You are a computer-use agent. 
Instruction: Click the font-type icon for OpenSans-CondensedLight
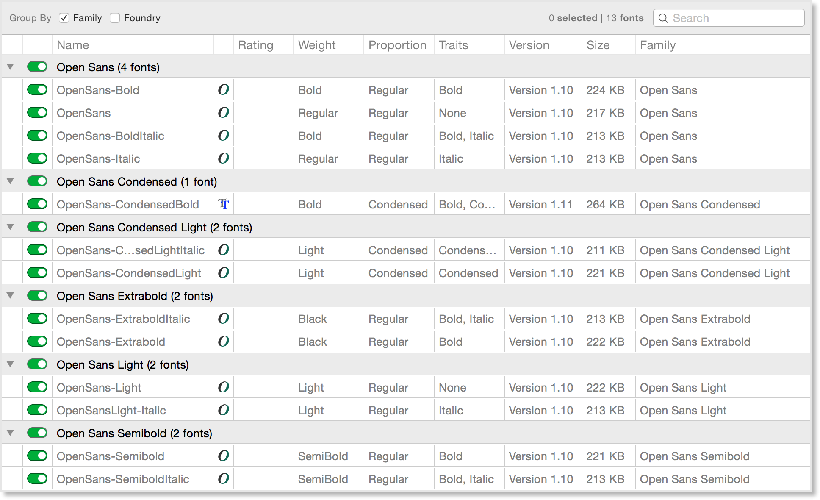pos(224,272)
